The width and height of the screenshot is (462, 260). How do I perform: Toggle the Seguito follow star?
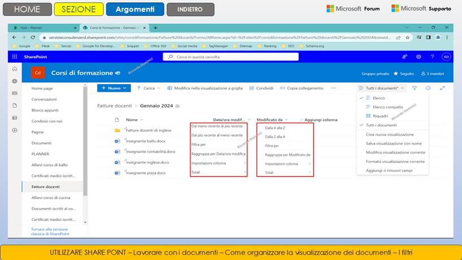(x=396, y=73)
